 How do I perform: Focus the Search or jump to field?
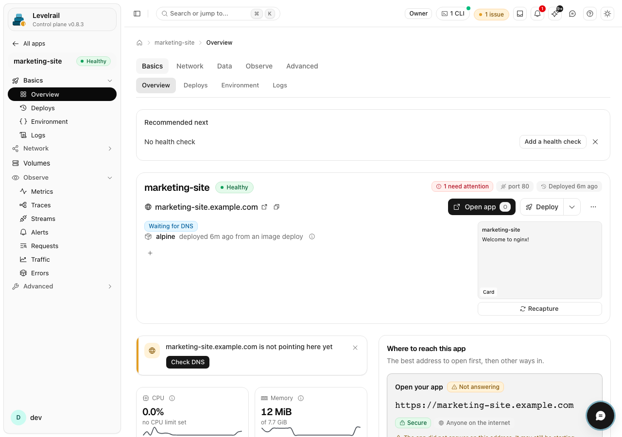point(218,14)
